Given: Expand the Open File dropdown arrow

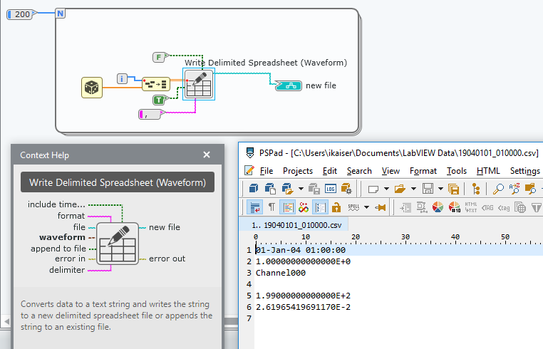Looking at the screenshot, I should click(413, 189).
